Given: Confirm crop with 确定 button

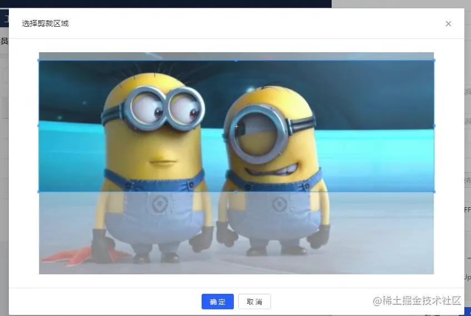Looking at the screenshot, I should (218, 302).
